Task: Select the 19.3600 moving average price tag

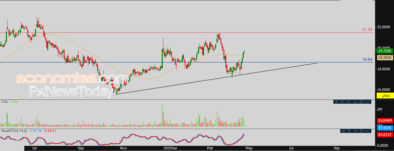Action: (384, 57)
